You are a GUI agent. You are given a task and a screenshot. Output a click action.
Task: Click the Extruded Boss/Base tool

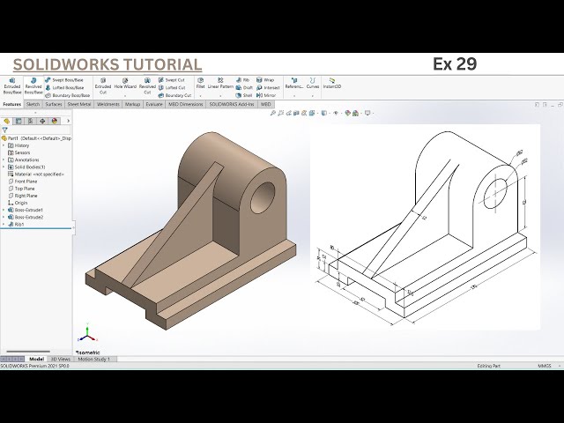(x=11, y=86)
